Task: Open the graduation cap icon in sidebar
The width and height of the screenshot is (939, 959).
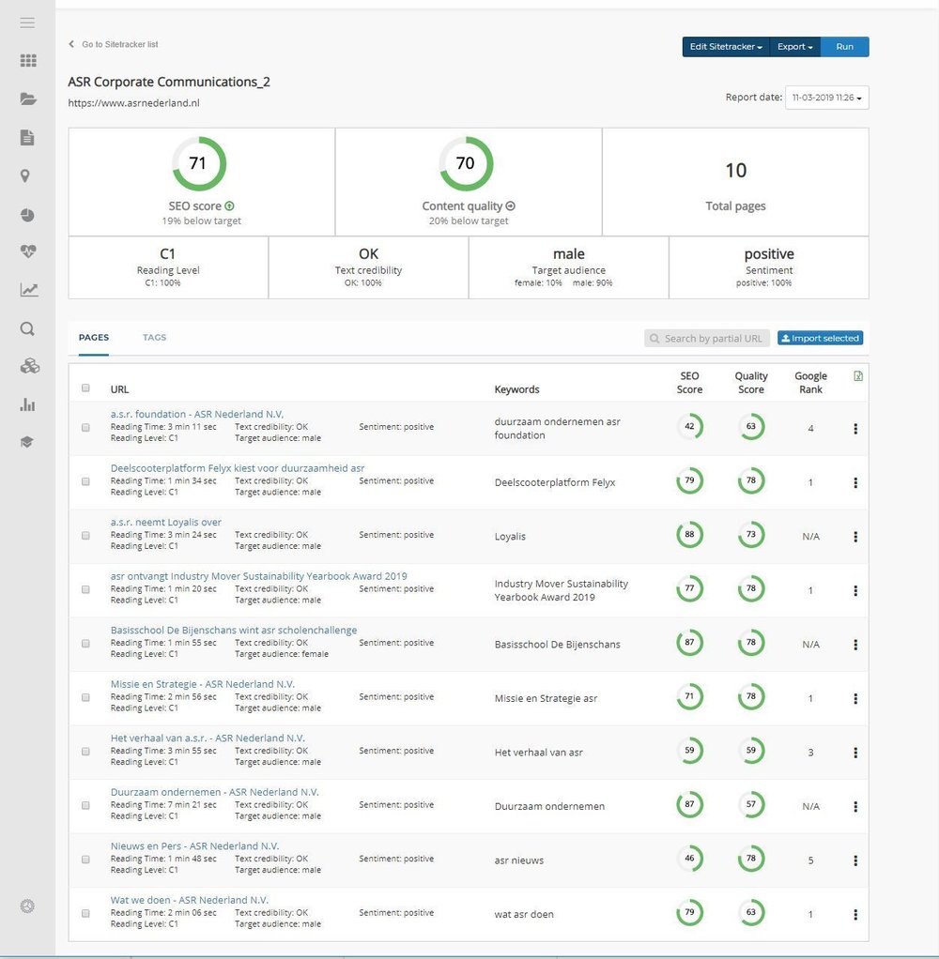Action: [26, 442]
